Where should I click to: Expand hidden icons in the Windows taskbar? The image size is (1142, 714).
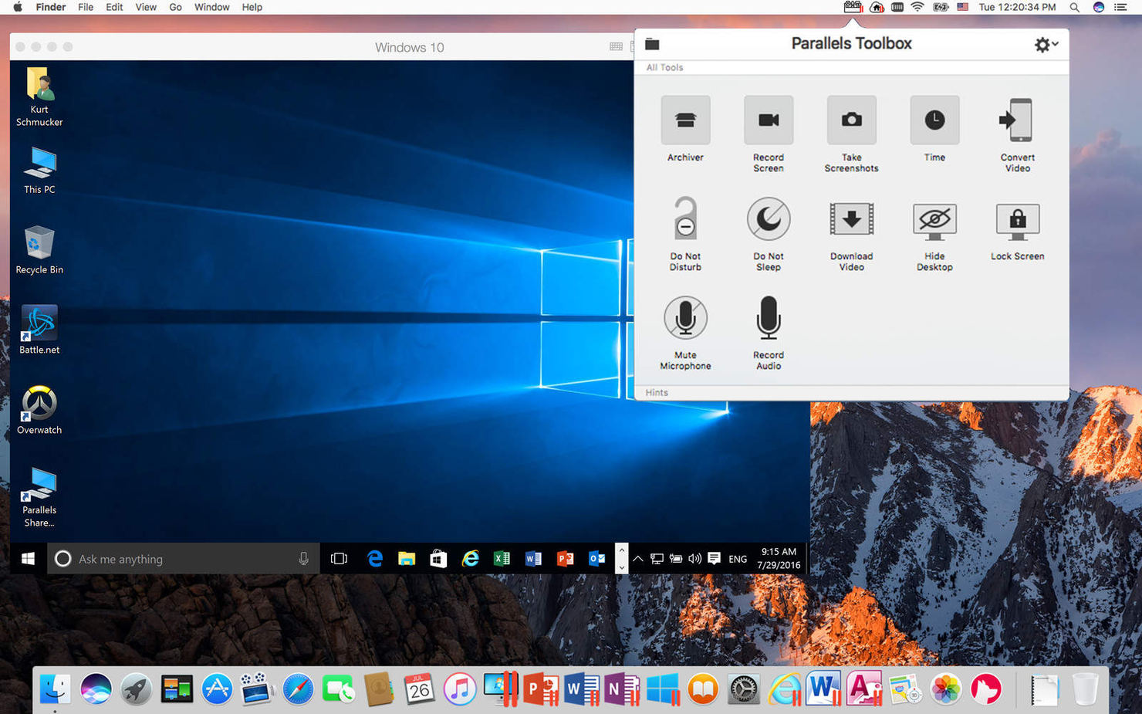[637, 558]
